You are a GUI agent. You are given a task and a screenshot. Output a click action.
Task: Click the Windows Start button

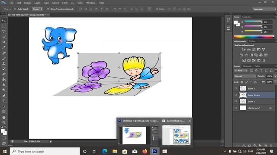click(x=5, y=151)
